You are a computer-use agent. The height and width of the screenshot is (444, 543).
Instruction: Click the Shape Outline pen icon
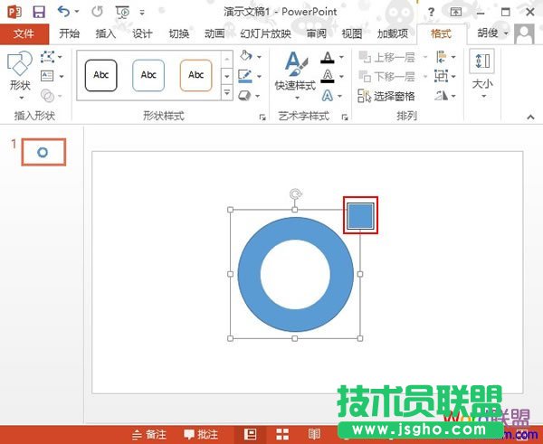point(245,76)
